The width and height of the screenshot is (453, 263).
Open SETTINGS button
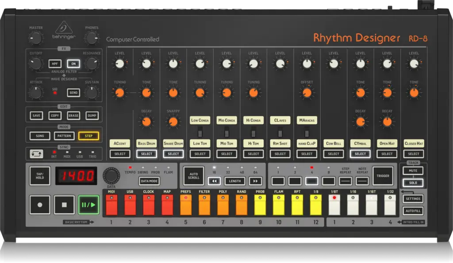coord(413,198)
